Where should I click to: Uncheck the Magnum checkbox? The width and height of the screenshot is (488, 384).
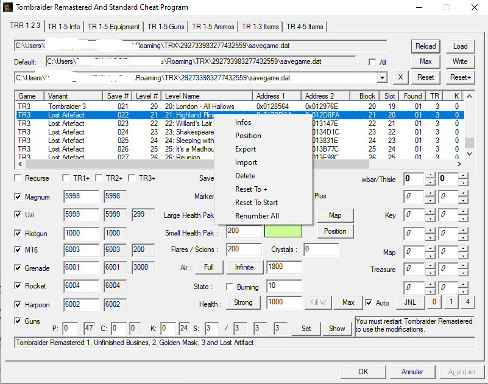(18, 197)
